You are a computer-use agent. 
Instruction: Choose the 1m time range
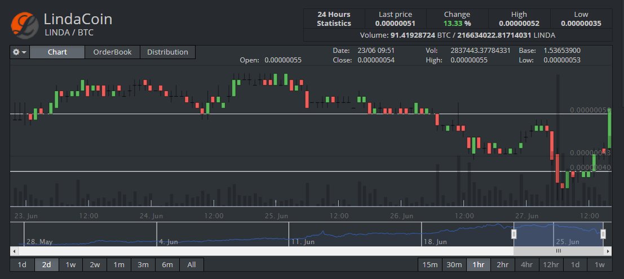coord(119,265)
